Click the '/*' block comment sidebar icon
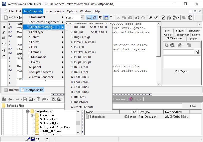This screenshot has height=142, width=203. (4, 56)
